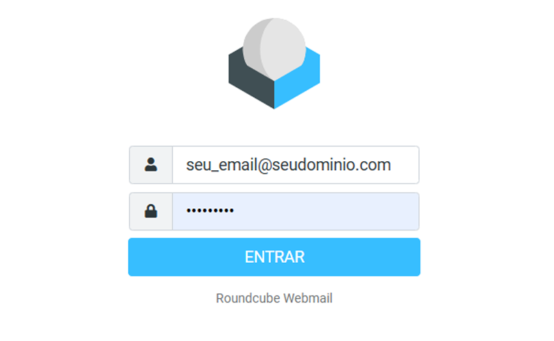
Task: Click the word Roundcube below the button
Action: click(x=248, y=298)
